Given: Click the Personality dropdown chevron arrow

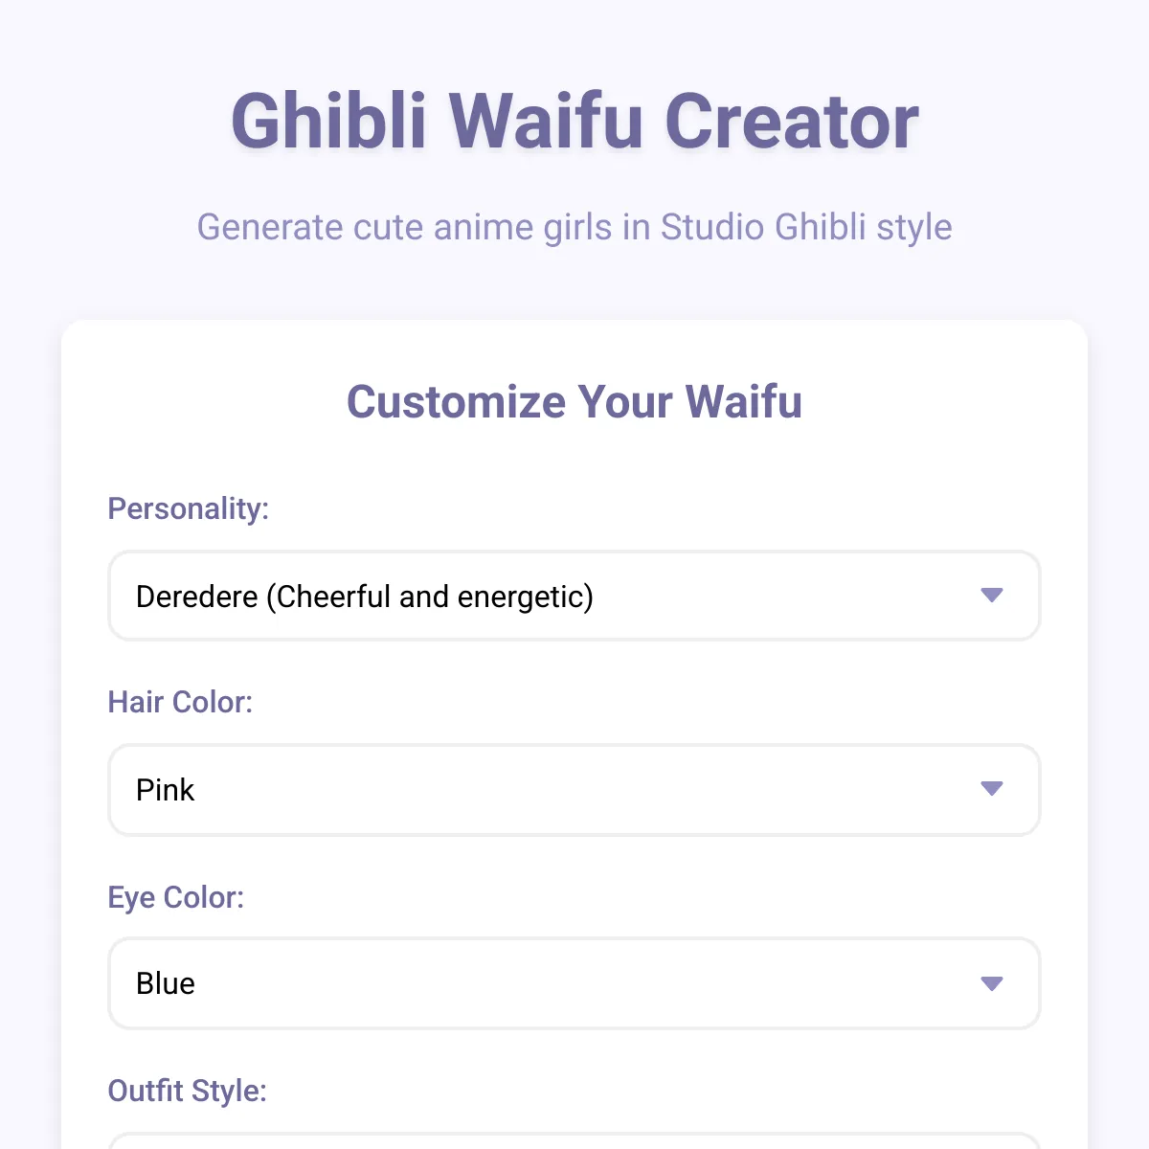Looking at the screenshot, I should point(993,597).
